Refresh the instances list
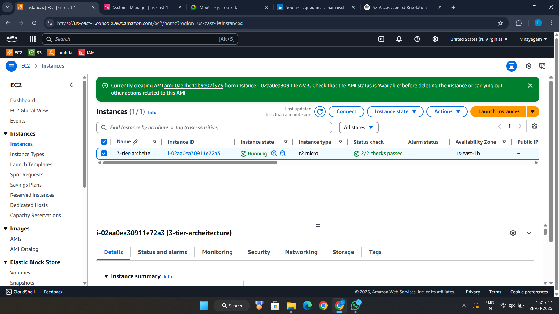The image size is (559, 314). tap(320, 112)
